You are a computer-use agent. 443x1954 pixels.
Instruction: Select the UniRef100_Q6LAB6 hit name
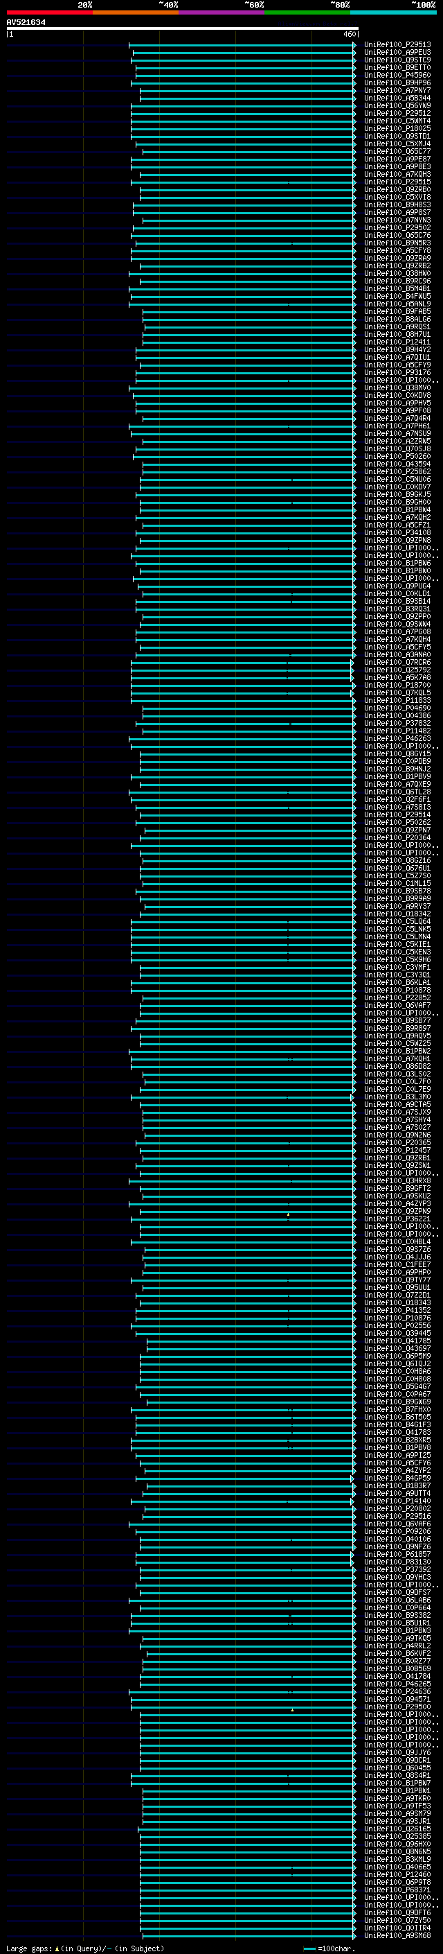pyautogui.click(x=397, y=1600)
